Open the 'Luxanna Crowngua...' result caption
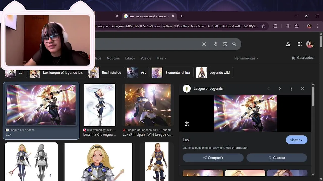This screenshot has width=323, height=181. pos(99,135)
